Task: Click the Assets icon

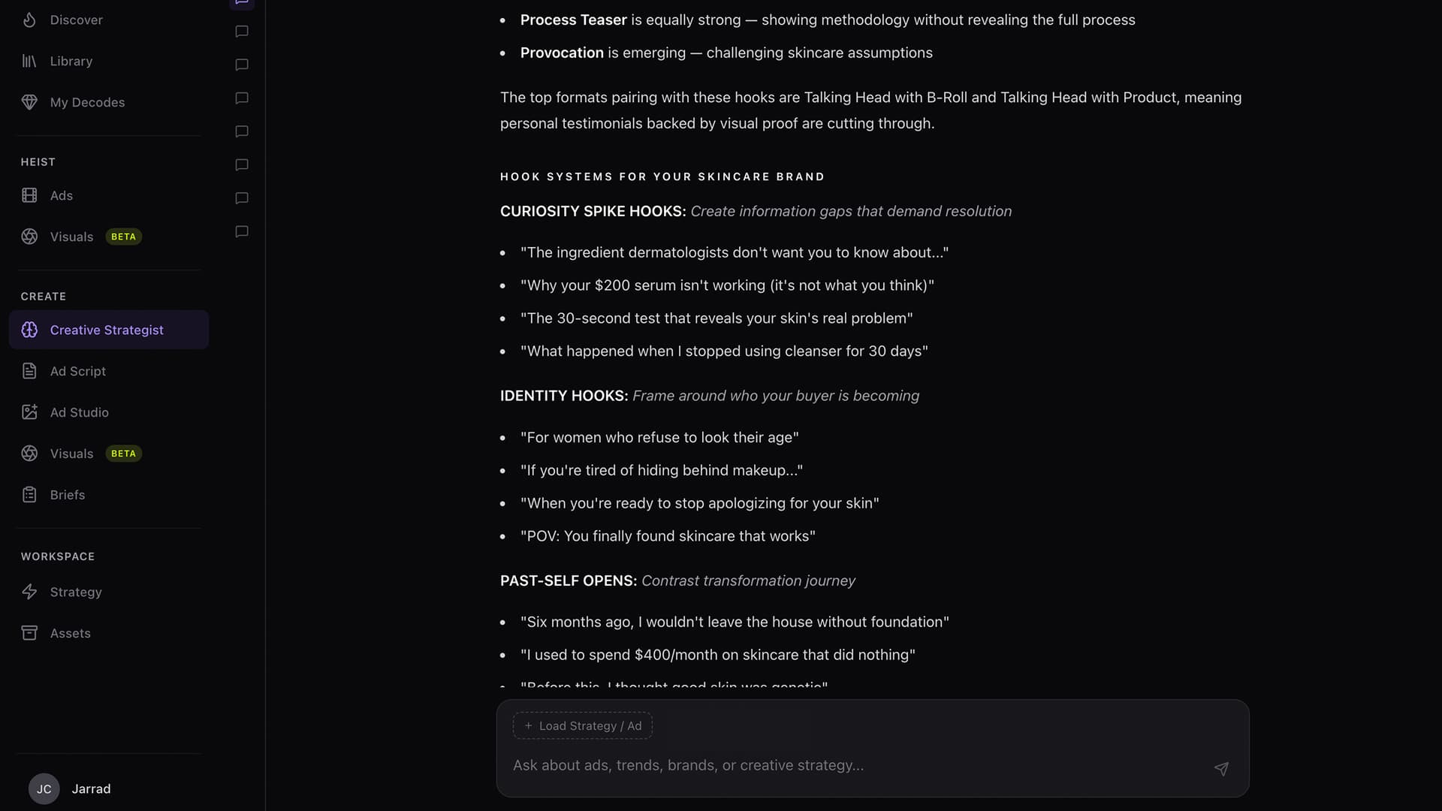Action: pyautogui.click(x=29, y=632)
